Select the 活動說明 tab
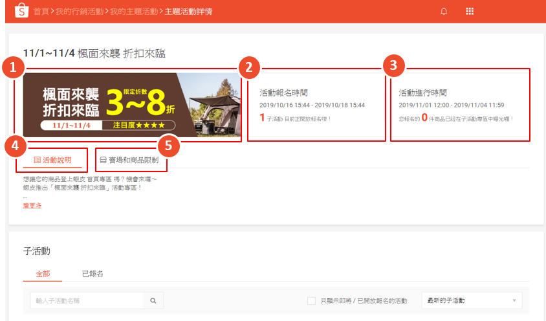Screen dimensions: 546x321 (56, 160)
